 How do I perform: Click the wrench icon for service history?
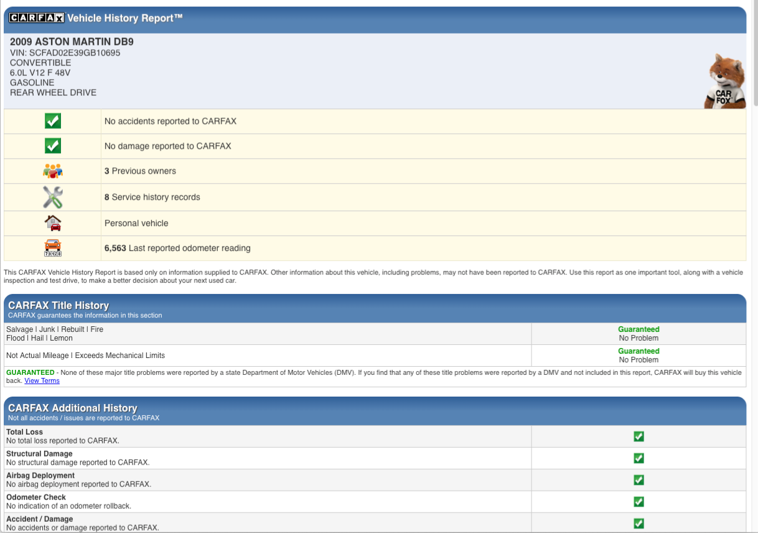tap(53, 197)
